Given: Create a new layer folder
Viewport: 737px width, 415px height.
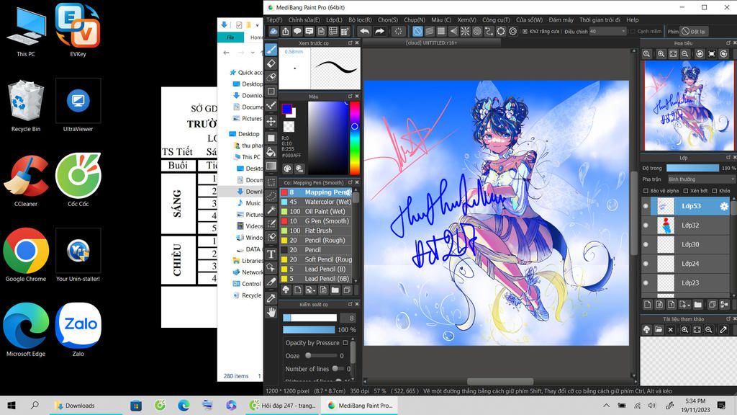Looking at the screenshot, I should (698, 305).
